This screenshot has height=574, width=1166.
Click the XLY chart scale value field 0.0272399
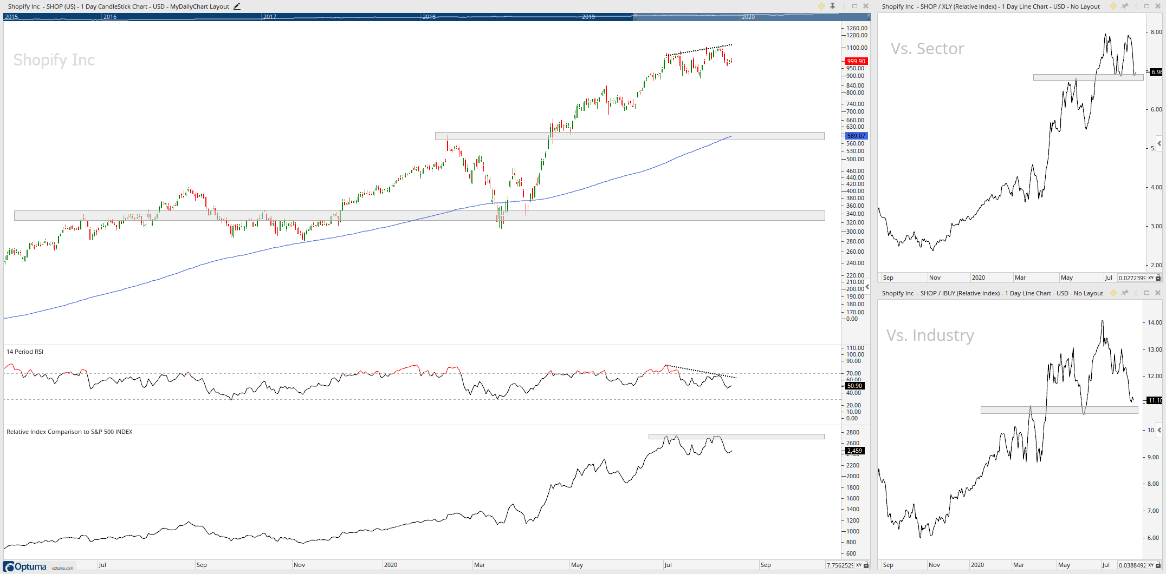(x=1132, y=278)
